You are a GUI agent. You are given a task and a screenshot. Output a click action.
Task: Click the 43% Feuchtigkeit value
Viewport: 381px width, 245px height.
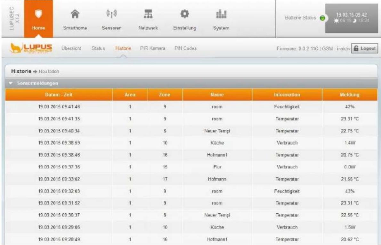click(350, 191)
